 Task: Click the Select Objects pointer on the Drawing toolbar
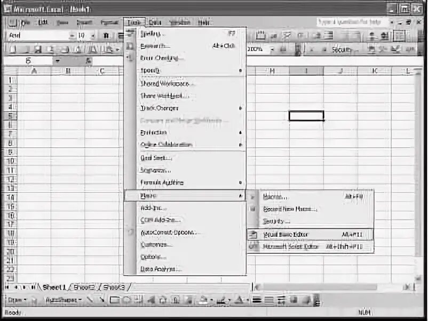(x=34, y=300)
